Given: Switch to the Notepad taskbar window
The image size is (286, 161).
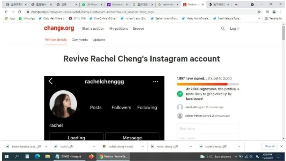Looking at the screenshot, I should (x=69, y=156).
